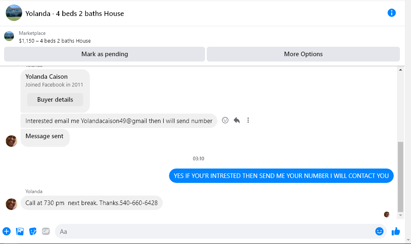Open More Options menu
Image resolution: width=411 pixels, height=244 pixels.
click(303, 54)
